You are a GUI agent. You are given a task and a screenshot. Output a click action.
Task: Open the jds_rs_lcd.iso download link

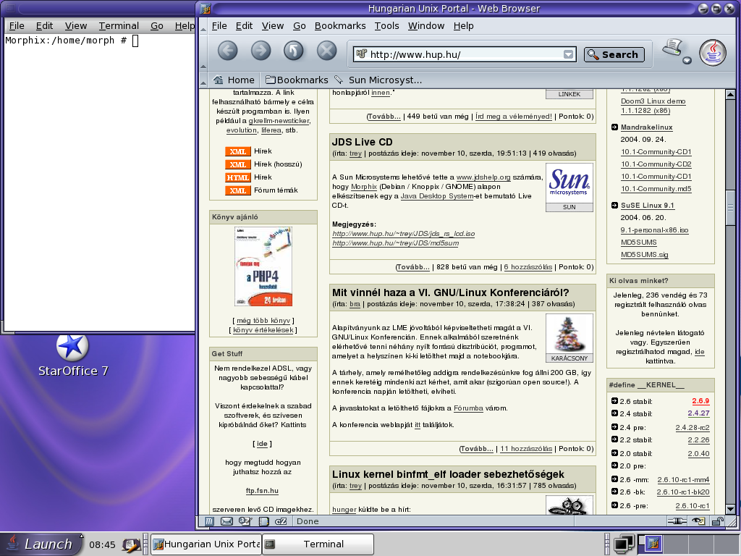[404, 234]
